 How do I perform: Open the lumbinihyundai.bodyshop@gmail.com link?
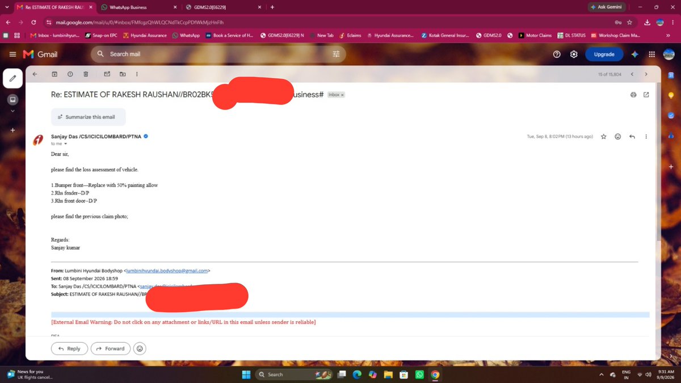coord(167,271)
